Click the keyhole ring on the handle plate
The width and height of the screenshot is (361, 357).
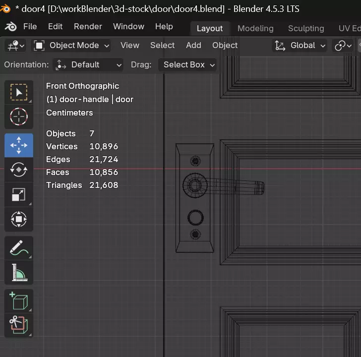(195, 218)
